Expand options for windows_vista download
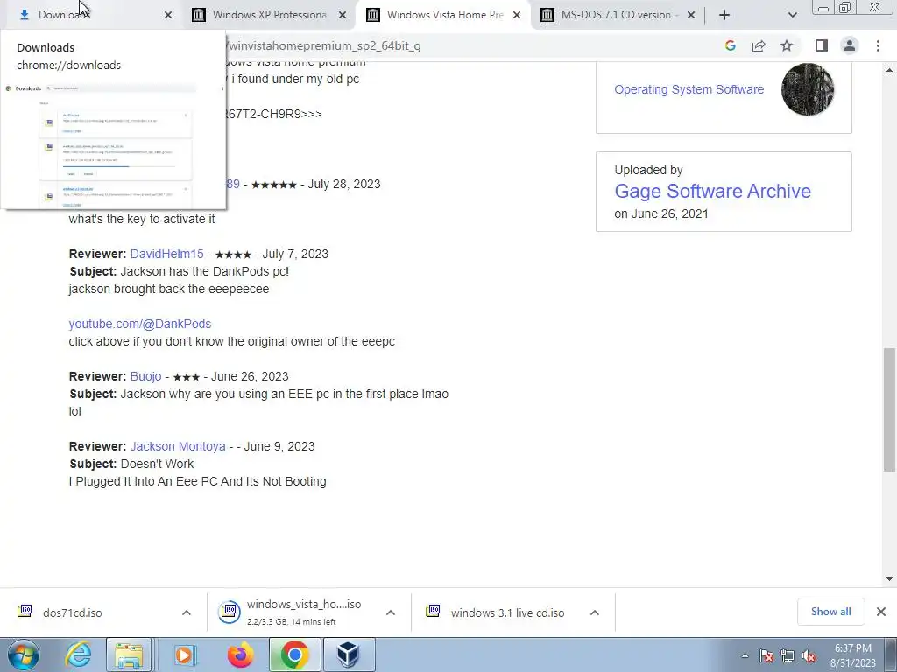 pyautogui.click(x=391, y=612)
